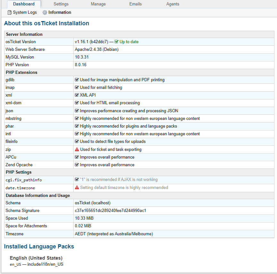Open the System Logs link
The height and width of the screenshot is (274, 277).
[x=25, y=12]
